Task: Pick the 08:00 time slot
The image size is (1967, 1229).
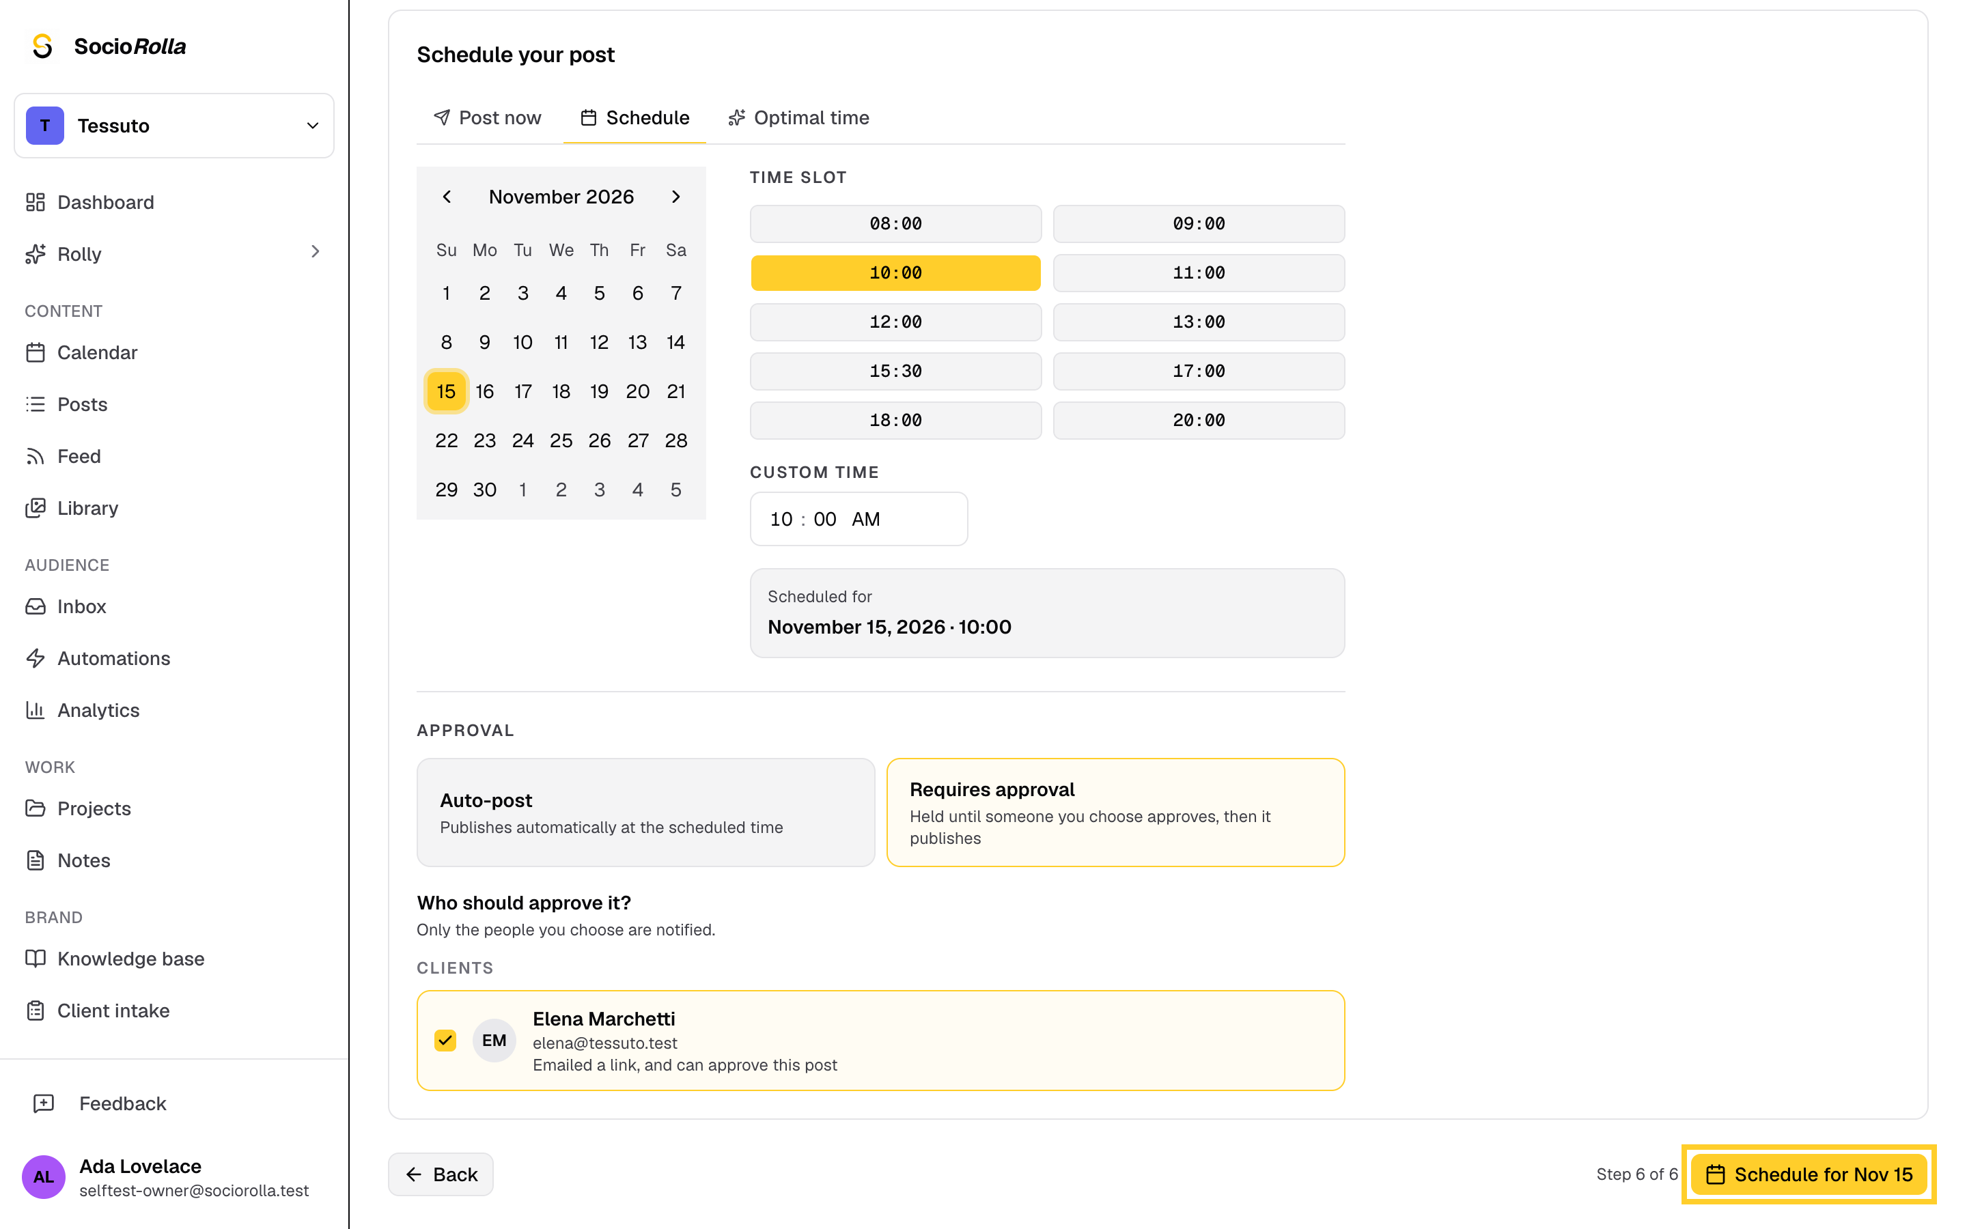Action: pos(895,223)
